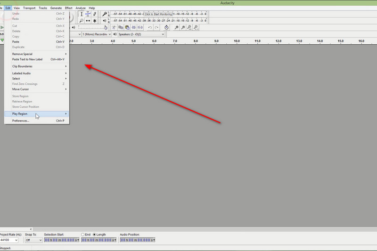Screen dimensions: 377x251
Task: Click the Zoom In magnifier icon
Action: click(x=177, y=28)
